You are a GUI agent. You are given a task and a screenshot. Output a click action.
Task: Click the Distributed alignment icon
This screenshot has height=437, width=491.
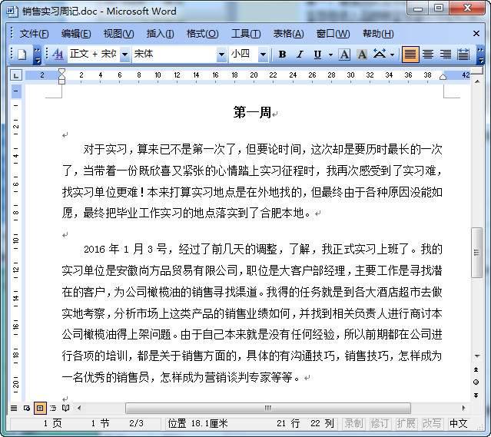coord(463,55)
